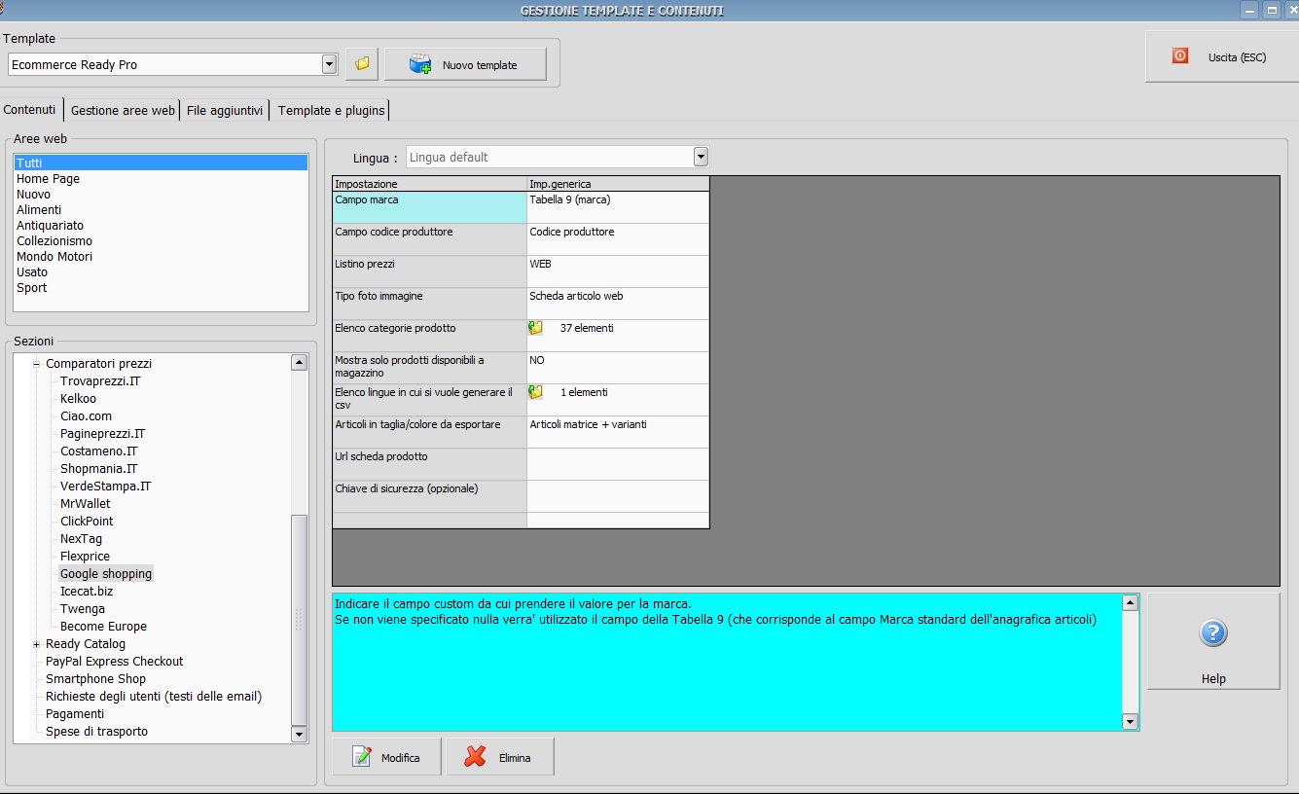
Task: Select PayPal Express Checkout in the tree
Action: click(114, 662)
